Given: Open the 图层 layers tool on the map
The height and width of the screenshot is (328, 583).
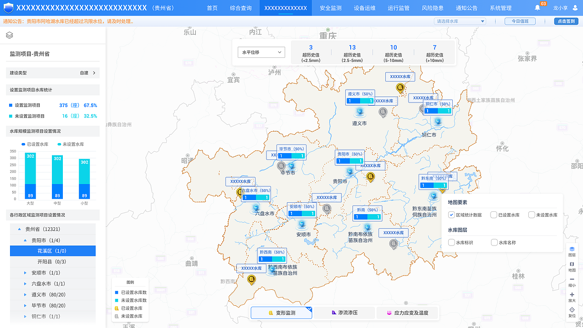Looking at the screenshot, I should pos(572,251).
